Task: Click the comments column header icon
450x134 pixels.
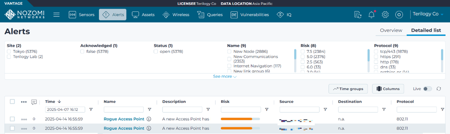Action: pos(34,102)
